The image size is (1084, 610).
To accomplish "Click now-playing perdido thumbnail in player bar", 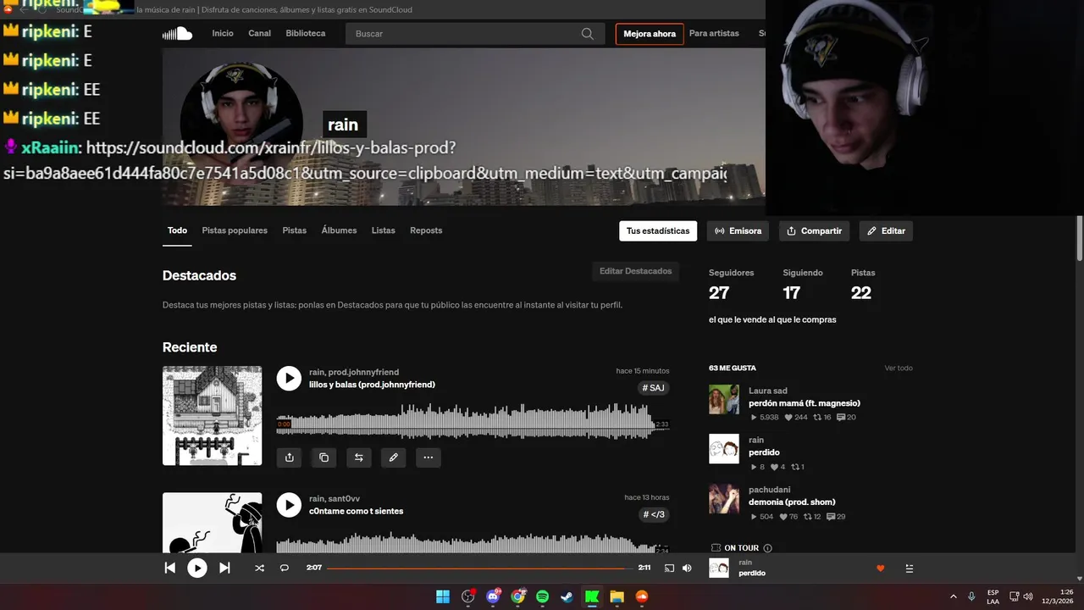I will point(718,568).
